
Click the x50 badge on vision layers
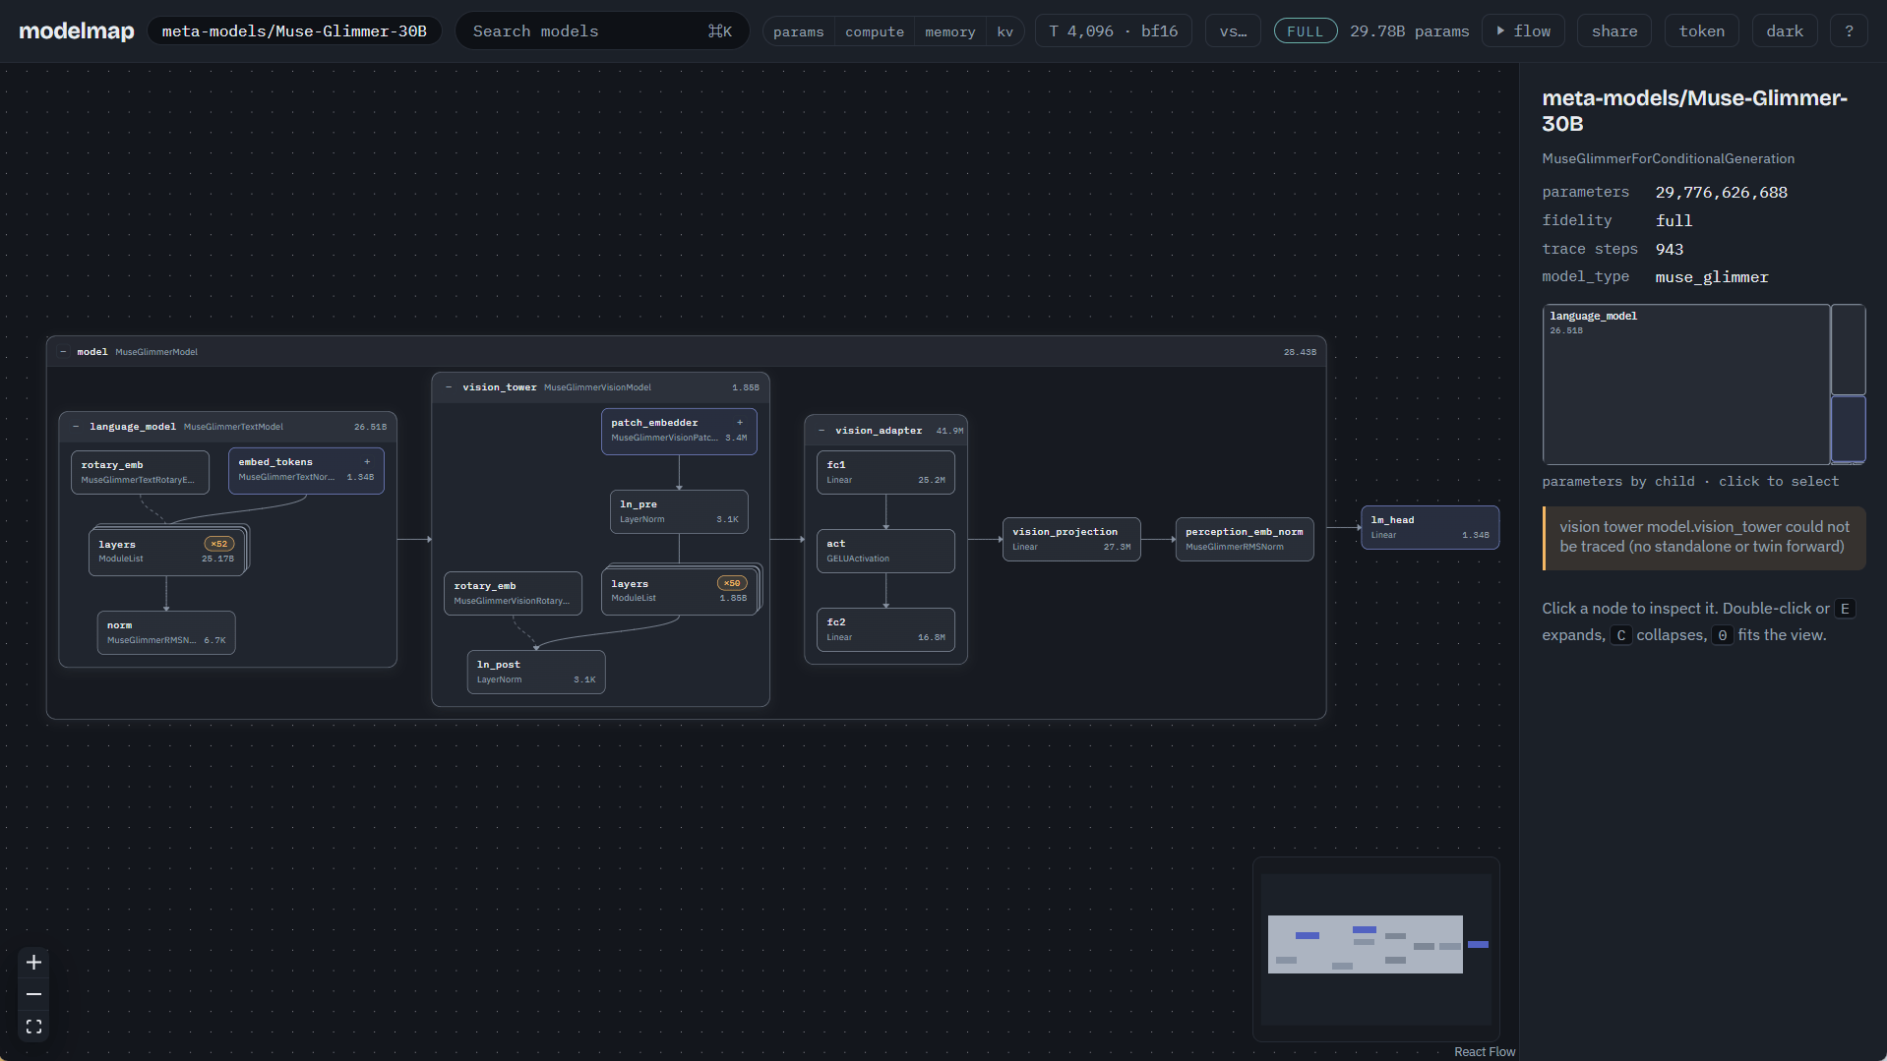click(x=732, y=583)
